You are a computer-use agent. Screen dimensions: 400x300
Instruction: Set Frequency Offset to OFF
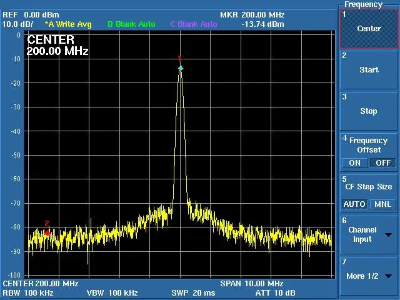[x=383, y=162]
